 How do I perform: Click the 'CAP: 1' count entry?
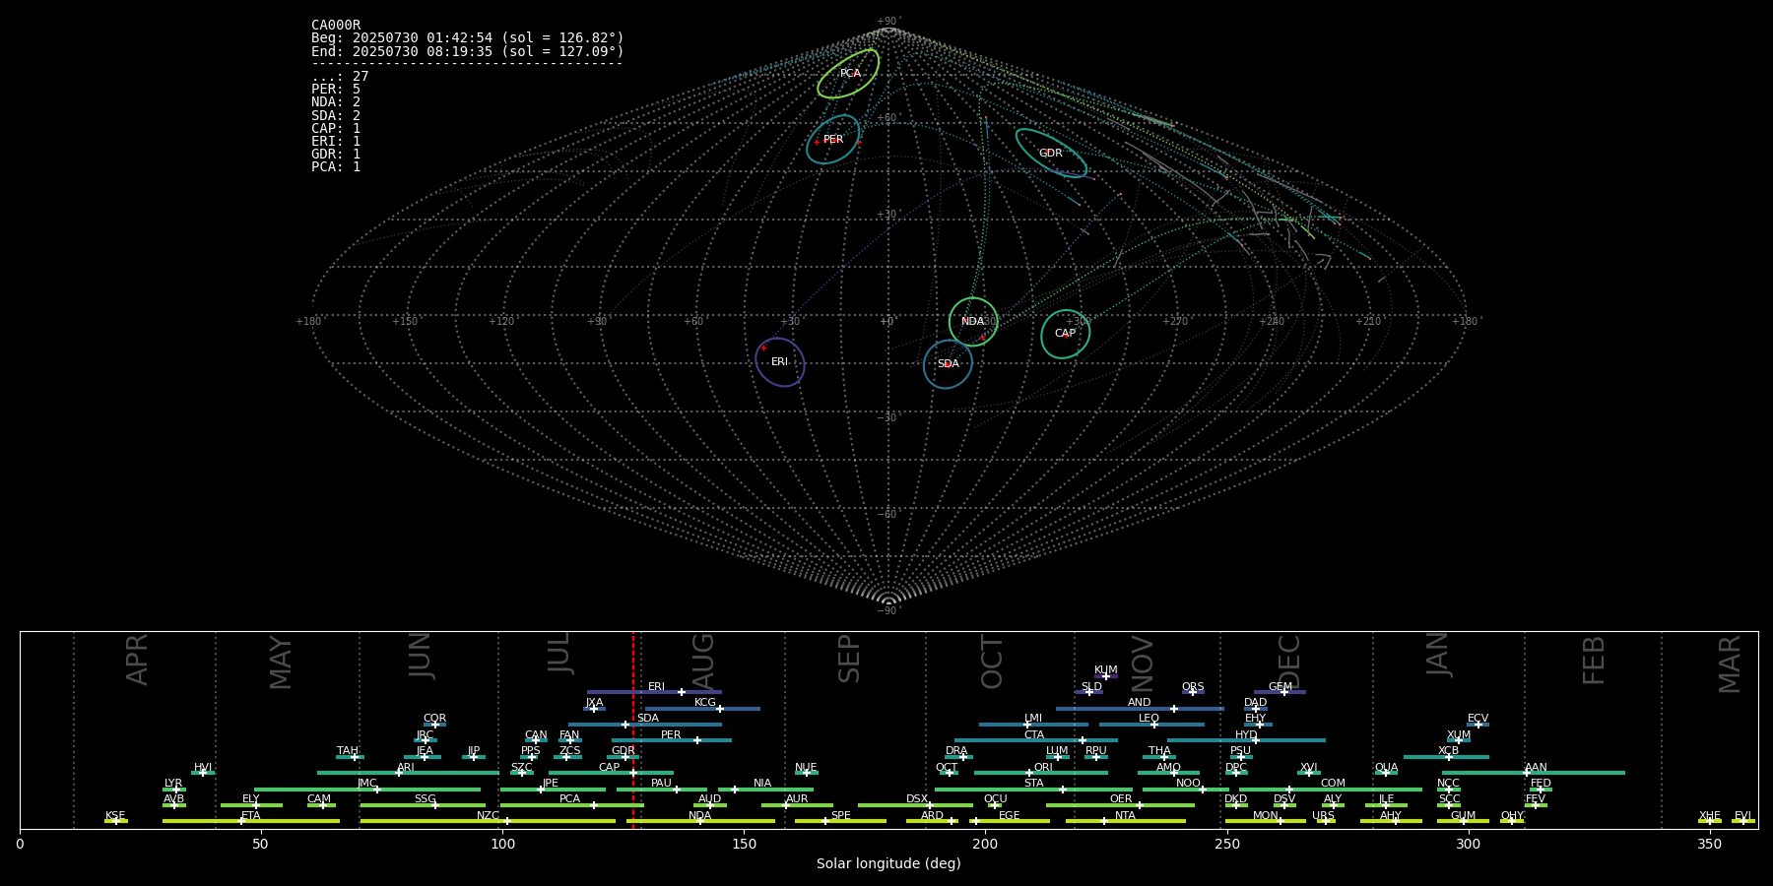tap(336, 128)
